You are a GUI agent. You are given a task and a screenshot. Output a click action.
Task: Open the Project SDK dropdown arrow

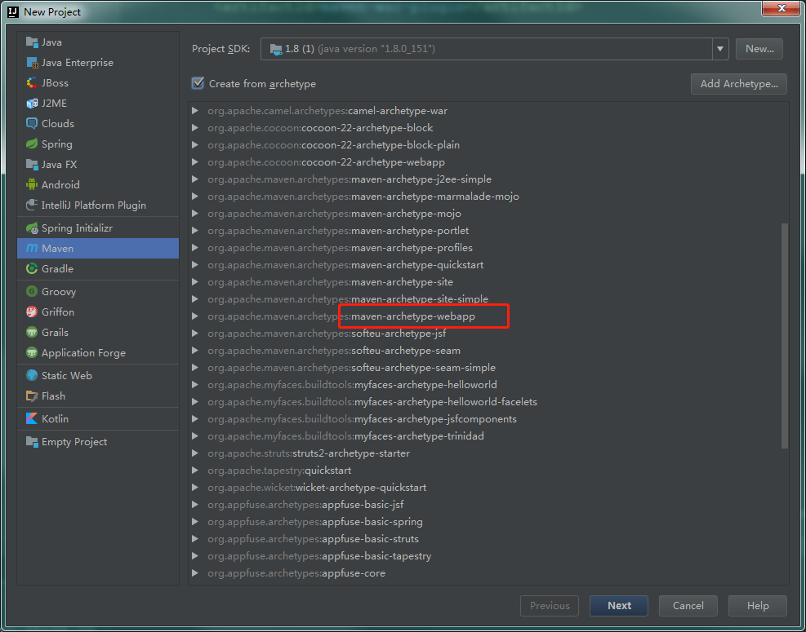tap(720, 49)
